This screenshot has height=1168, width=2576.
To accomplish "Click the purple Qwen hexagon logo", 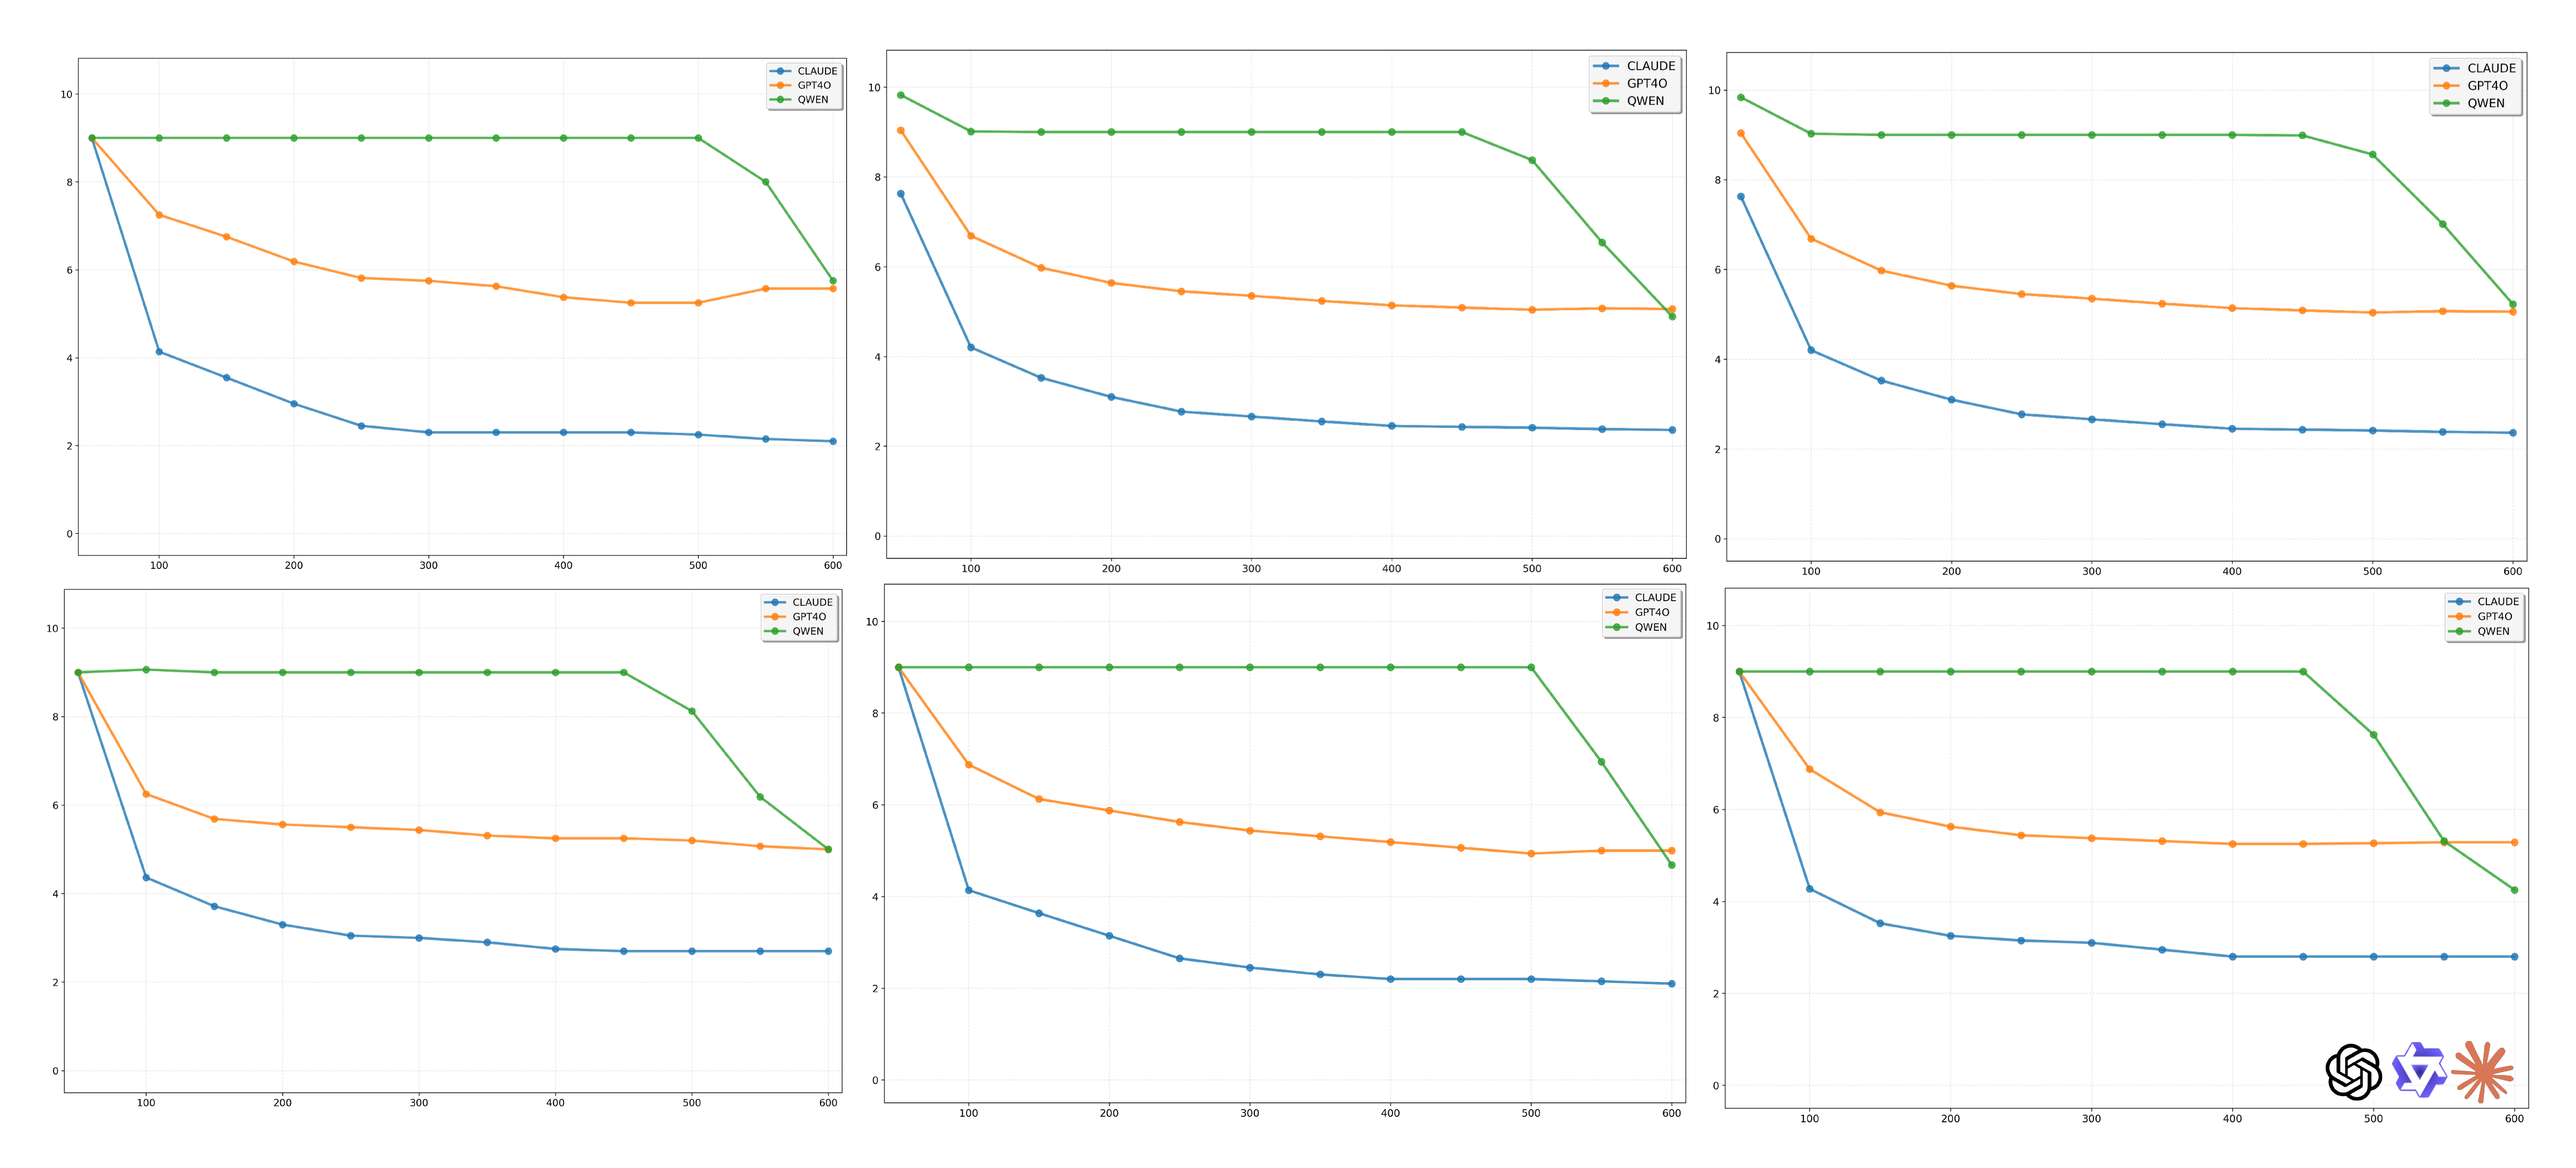I will pos(2419,1070).
